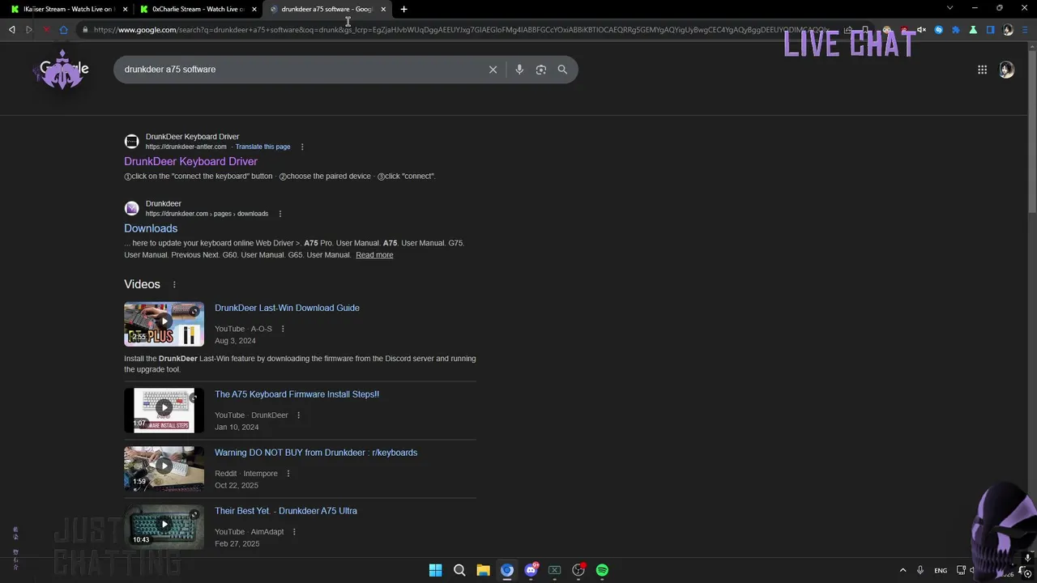
Task: Open the Videos section three-dot menu
Action: [174, 284]
